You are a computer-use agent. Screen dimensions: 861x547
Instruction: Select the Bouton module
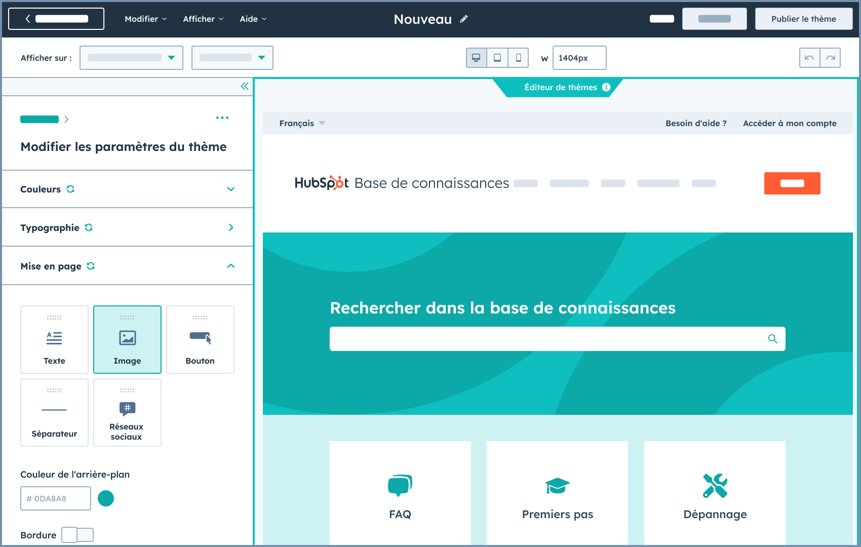point(200,339)
